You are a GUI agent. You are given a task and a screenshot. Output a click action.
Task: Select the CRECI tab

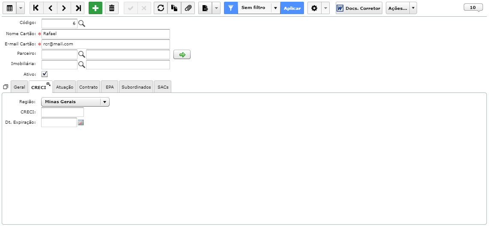click(x=39, y=88)
